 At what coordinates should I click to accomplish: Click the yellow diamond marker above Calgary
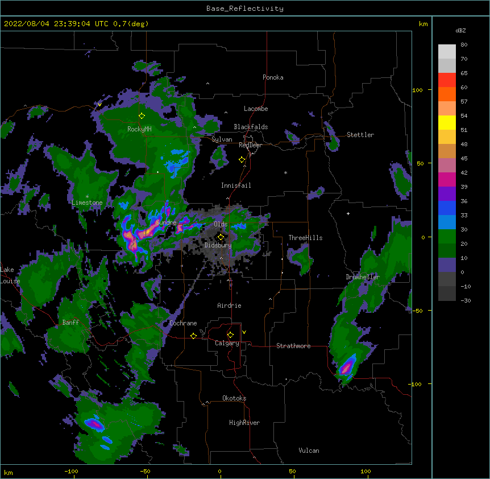pos(230,335)
